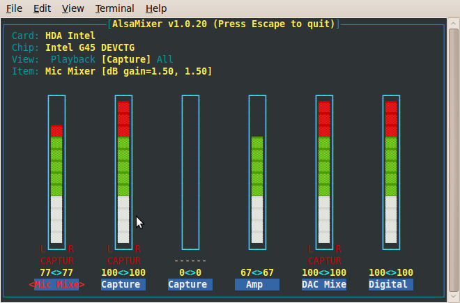
Task: Click the Digital volume level bar
Action: tap(391, 172)
